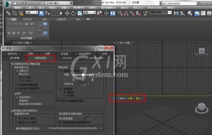The image size is (212, 135).
Task: Click the 透视 viewport name label
Action: click(122, 98)
